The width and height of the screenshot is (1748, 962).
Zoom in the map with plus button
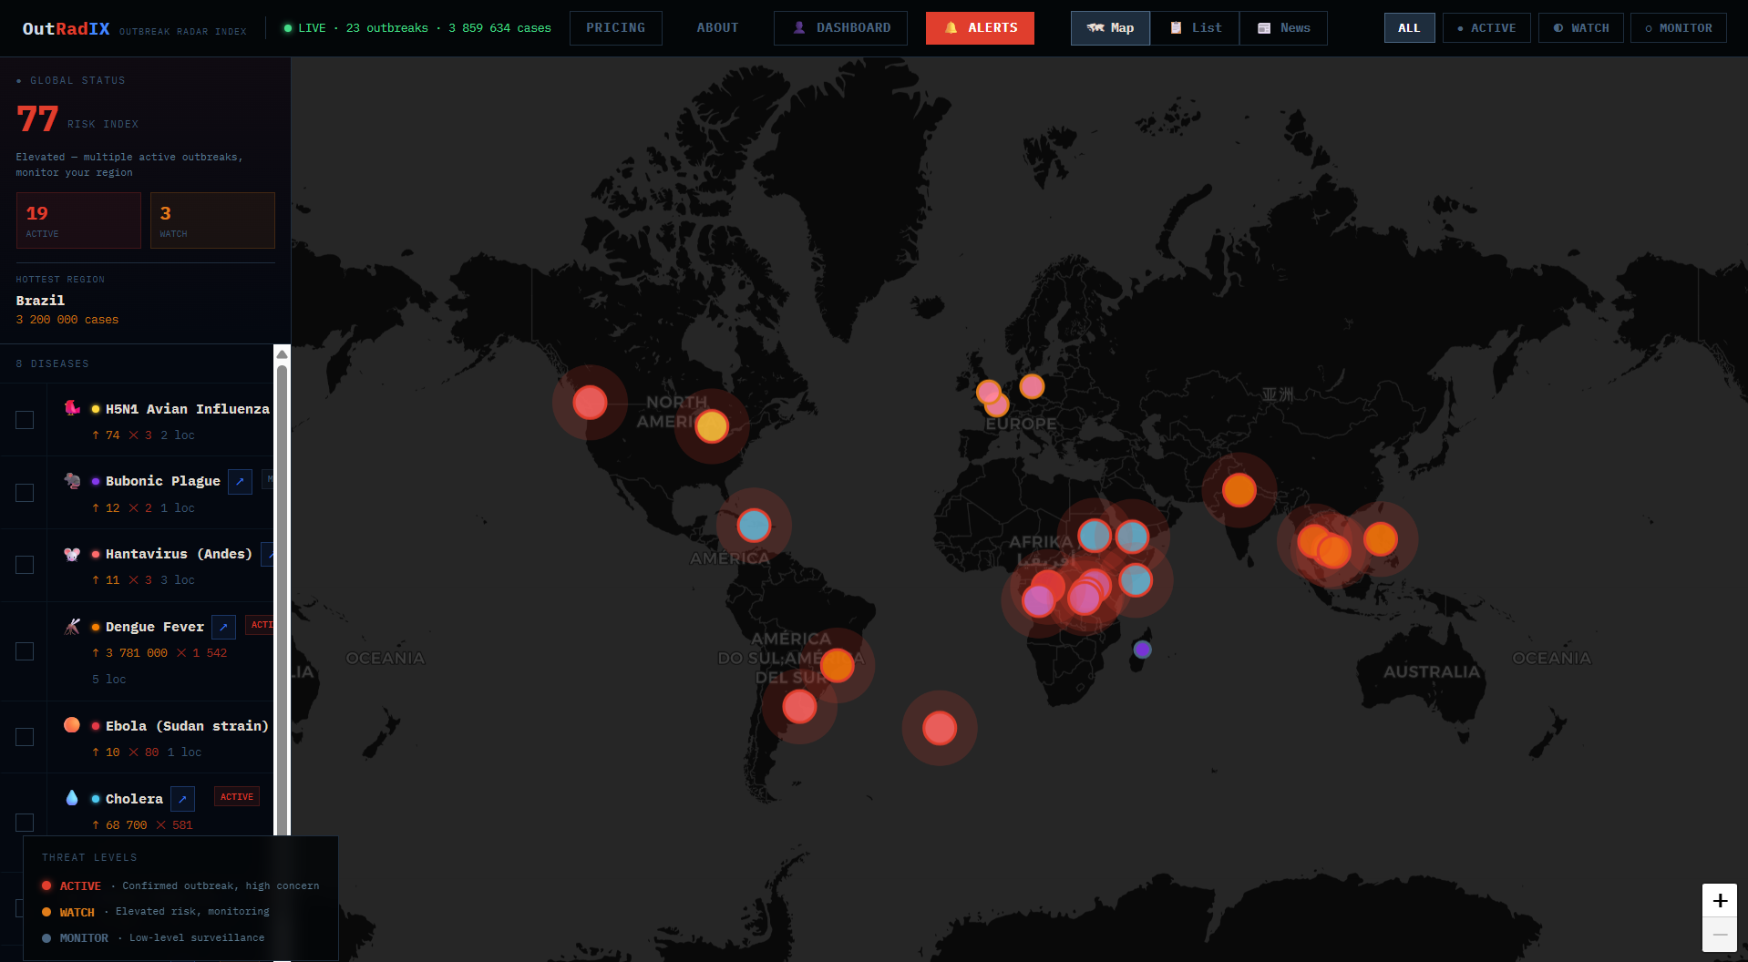coord(1720,901)
